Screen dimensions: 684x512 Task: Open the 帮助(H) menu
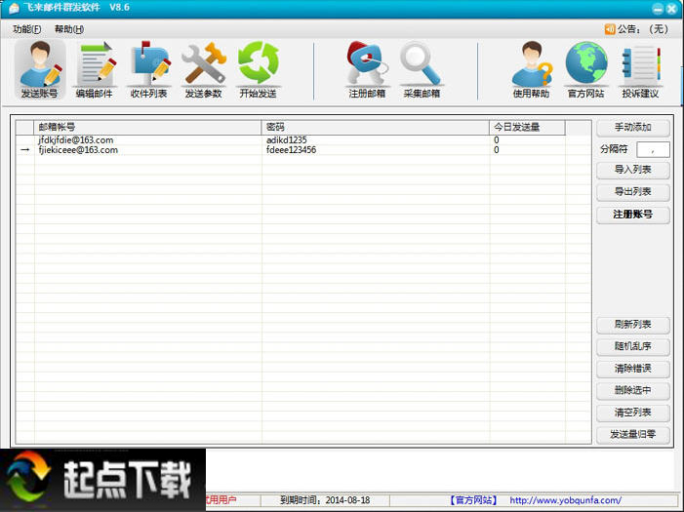coord(69,29)
